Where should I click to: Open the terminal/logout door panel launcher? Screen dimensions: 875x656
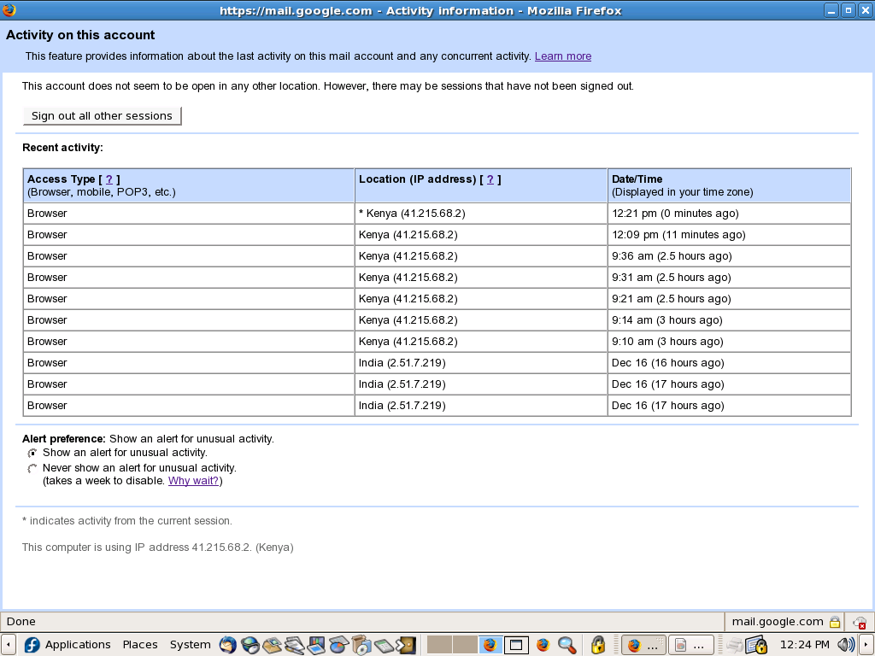[x=405, y=645]
